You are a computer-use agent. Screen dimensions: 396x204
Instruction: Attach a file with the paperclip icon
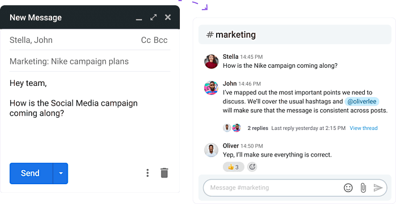click(363, 188)
